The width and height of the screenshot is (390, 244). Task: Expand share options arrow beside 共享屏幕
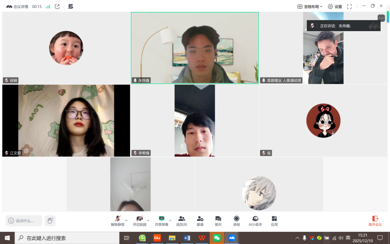tap(170, 220)
